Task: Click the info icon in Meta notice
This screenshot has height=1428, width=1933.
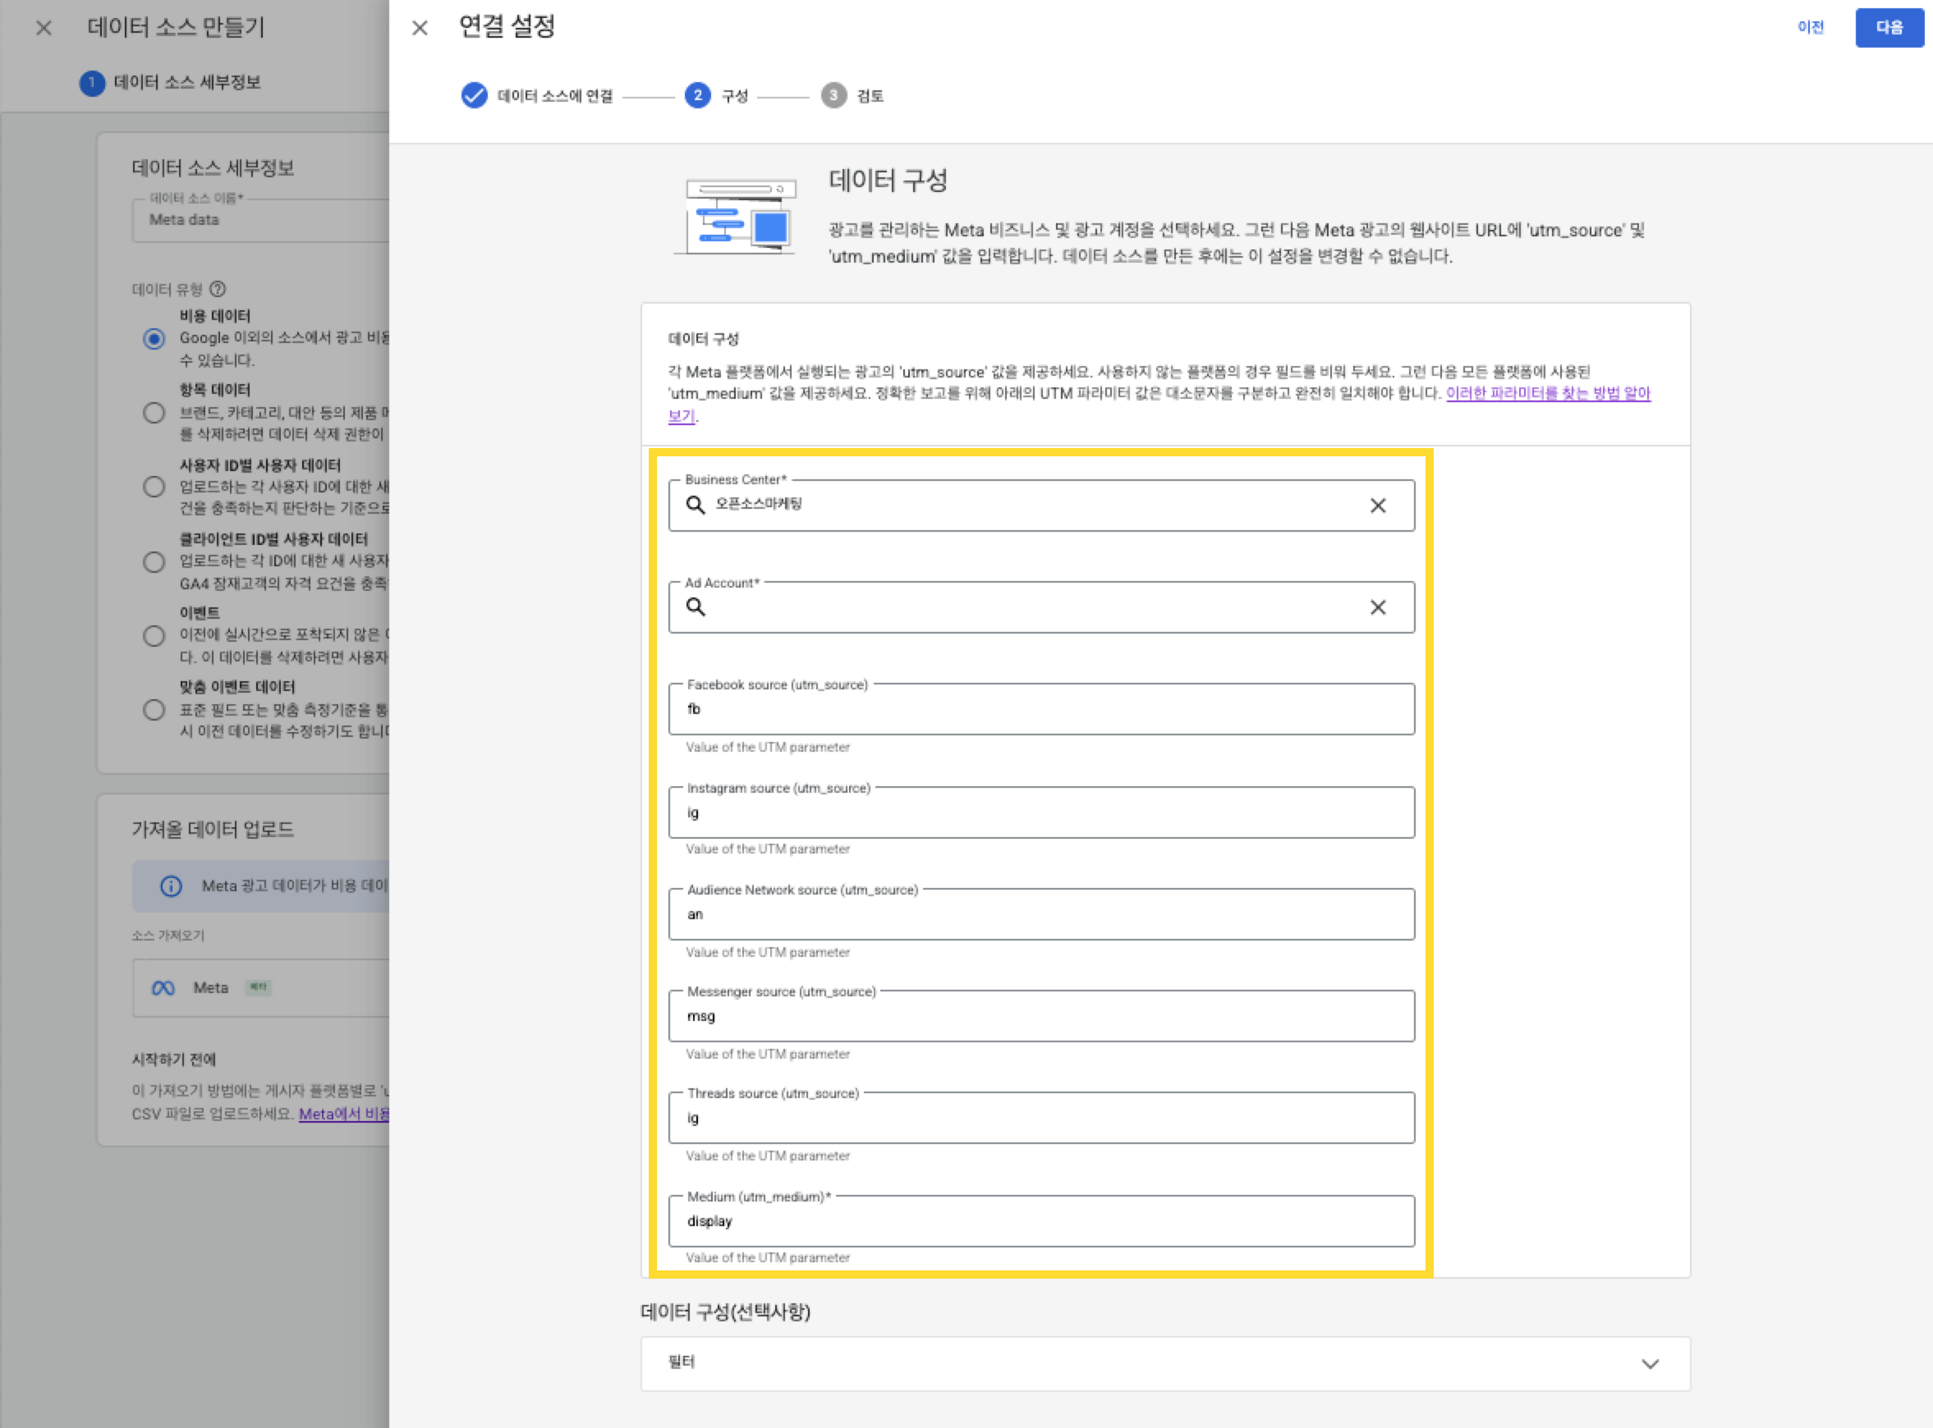Action: [172, 886]
